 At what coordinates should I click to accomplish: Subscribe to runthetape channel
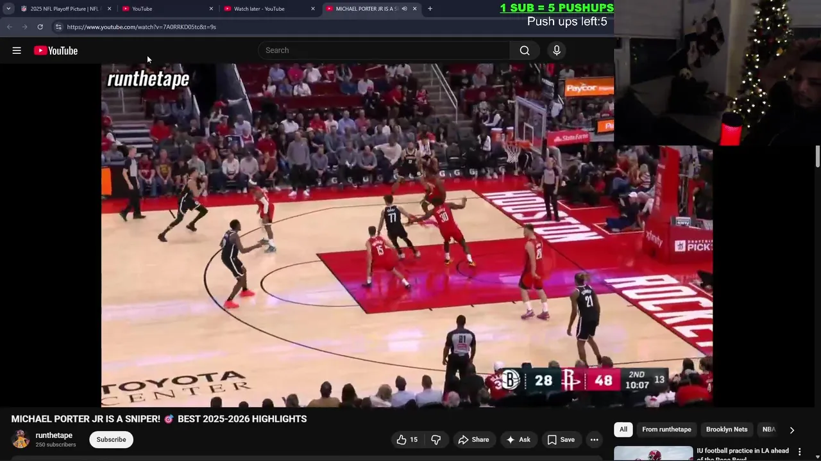(112, 439)
